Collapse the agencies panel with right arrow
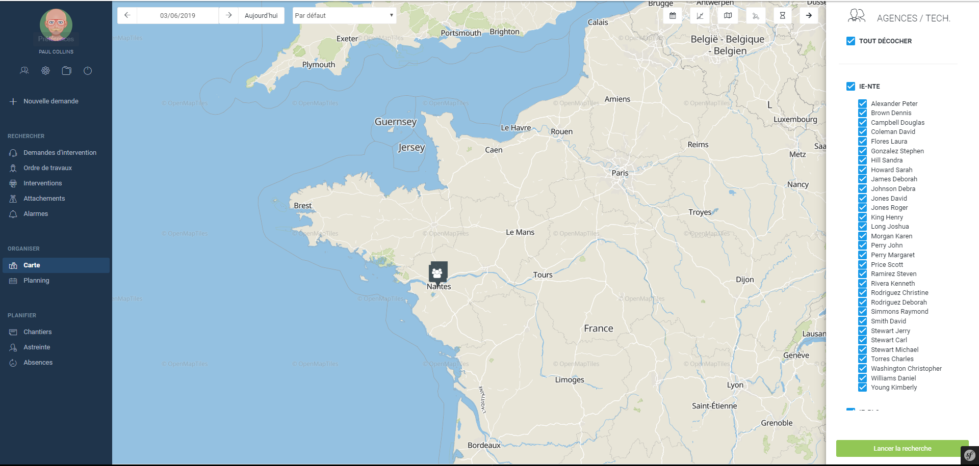Viewport: 979px width, 466px height. 809,16
